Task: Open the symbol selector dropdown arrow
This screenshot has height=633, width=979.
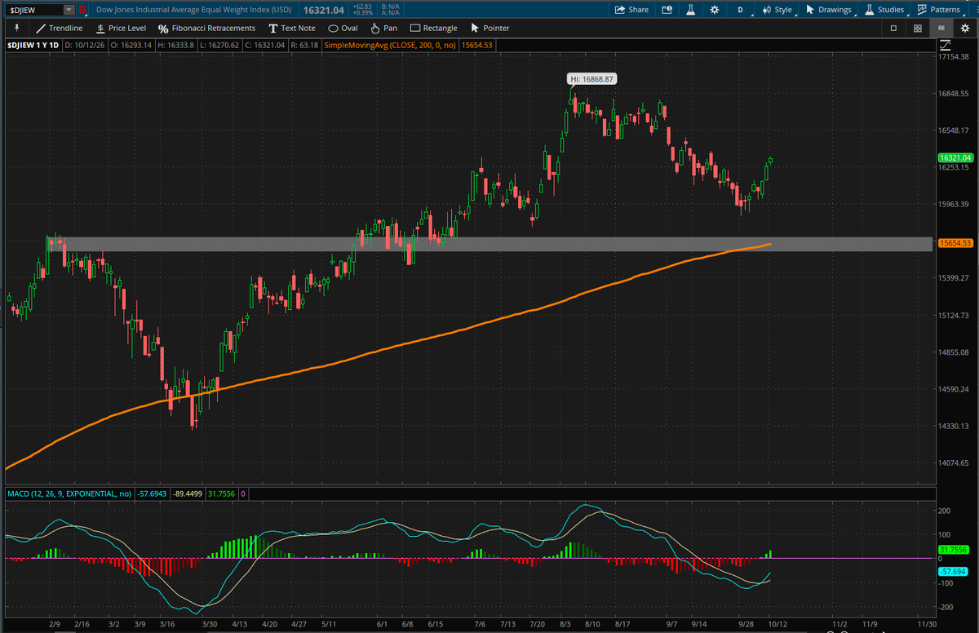Action: [x=69, y=10]
